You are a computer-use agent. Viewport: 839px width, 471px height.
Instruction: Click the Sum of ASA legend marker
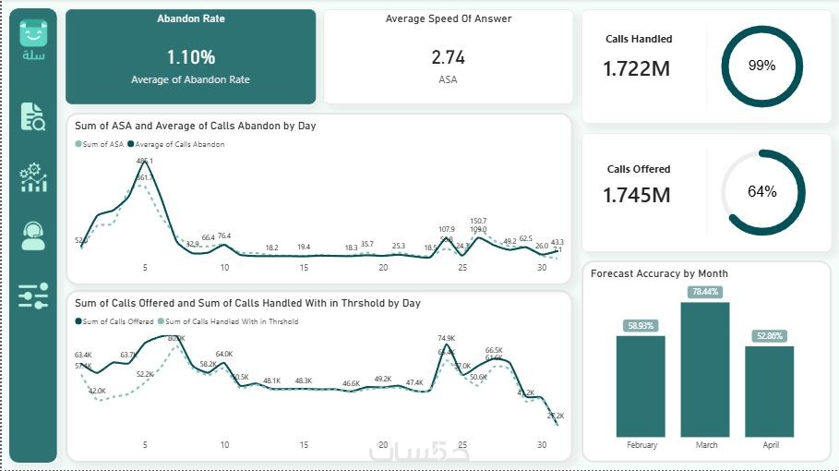77,144
